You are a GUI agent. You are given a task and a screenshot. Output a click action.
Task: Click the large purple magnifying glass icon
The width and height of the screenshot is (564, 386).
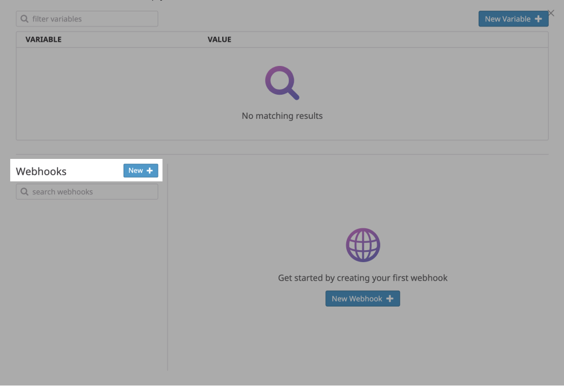point(281,83)
